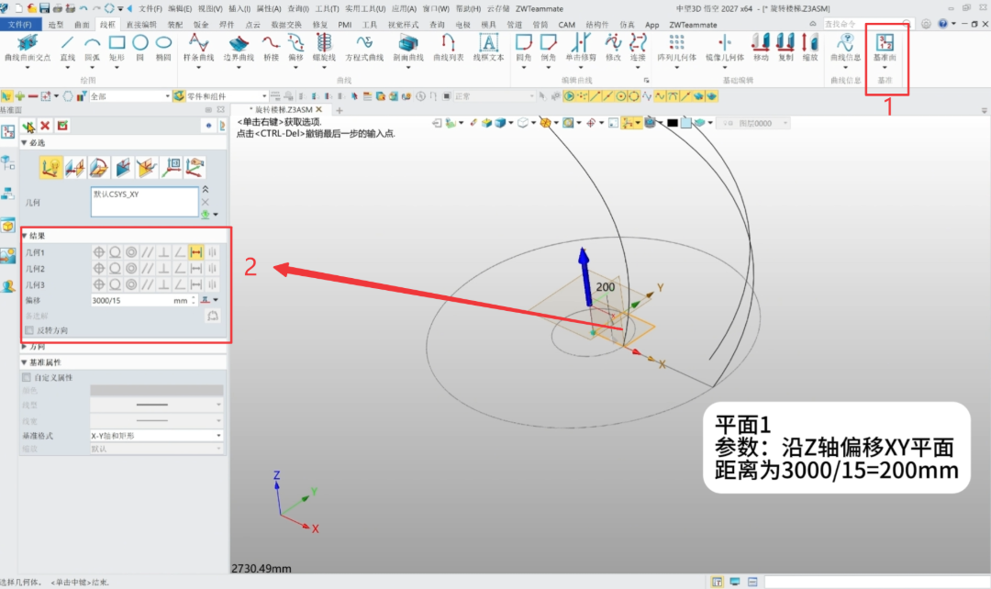
Task: Add a new document tab with plus
Action: point(340,110)
